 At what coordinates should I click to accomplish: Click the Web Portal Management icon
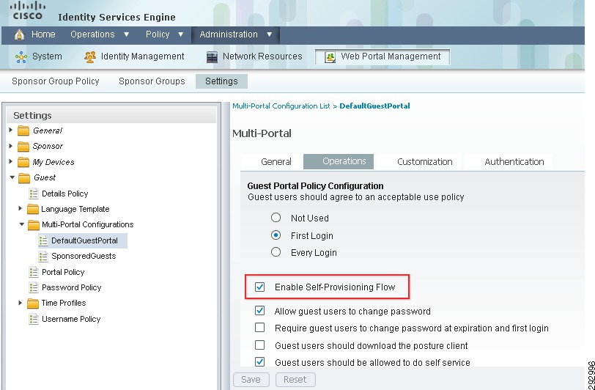[x=330, y=57]
